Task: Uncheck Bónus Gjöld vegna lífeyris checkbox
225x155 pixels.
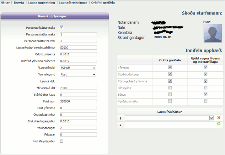Action: coord(205,94)
